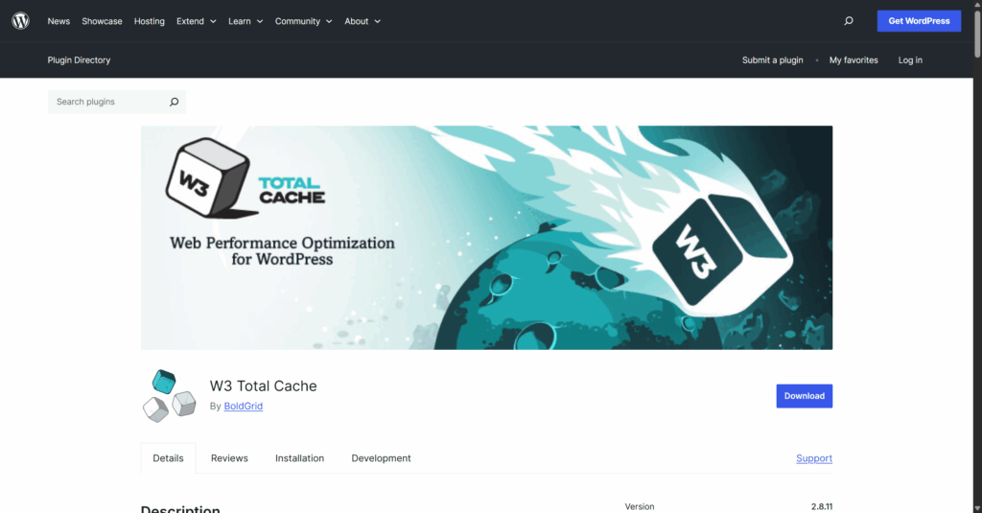The height and width of the screenshot is (513, 982).
Task: Click the scrollbar down arrow
Action: coord(977,508)
